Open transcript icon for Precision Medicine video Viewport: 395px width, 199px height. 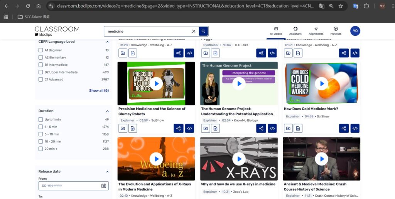[132, 128]
